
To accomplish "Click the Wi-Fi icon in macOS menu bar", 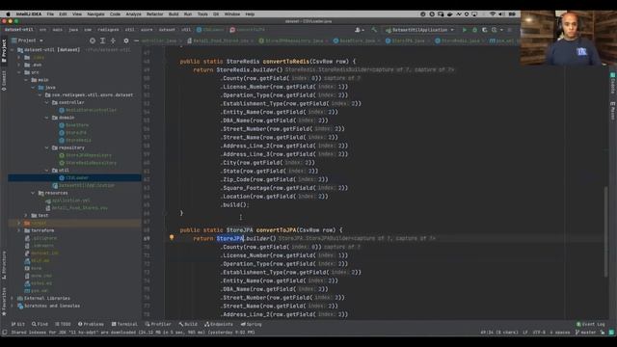I will (493, 13).
